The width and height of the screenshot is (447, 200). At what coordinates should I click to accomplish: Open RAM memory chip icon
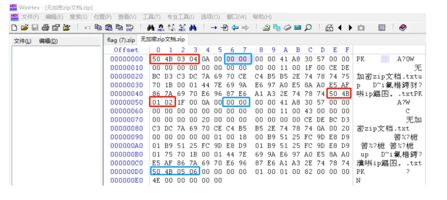click(287, 28)
